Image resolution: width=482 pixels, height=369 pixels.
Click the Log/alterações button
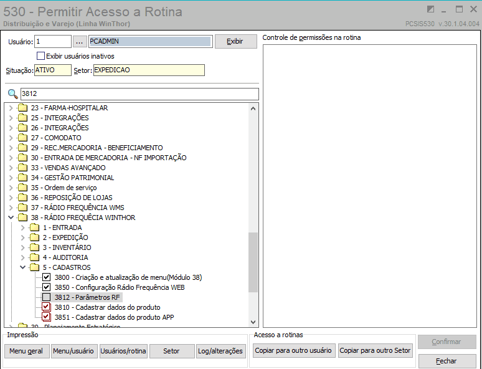click(x=221, y=351)
